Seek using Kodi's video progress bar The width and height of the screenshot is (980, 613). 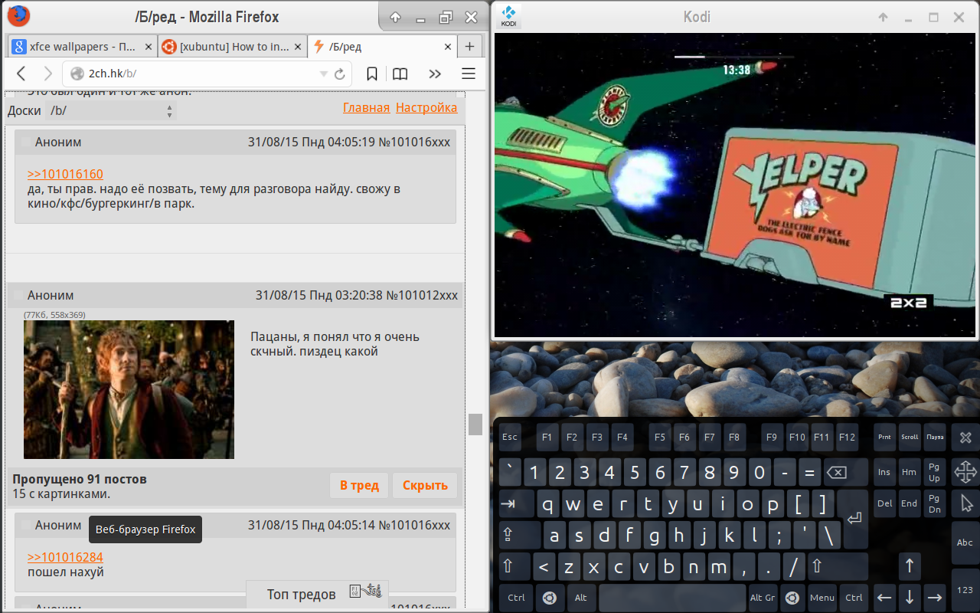pyautogui.click(x=733, y=57)
